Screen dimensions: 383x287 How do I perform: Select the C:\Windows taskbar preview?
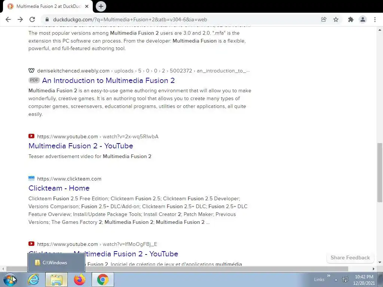tap(56, 263)
